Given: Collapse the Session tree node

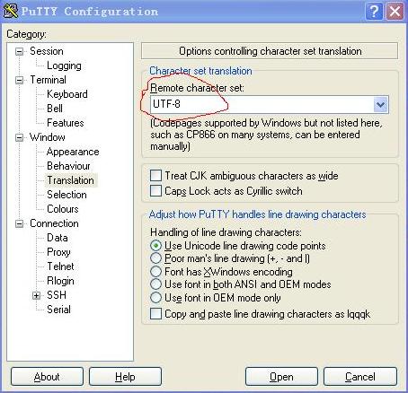Looking at the screenshot, I should pos(19,52).
